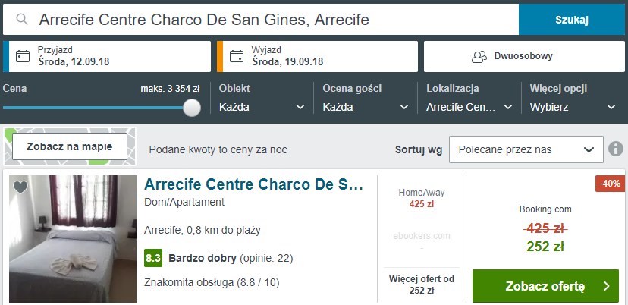Click the check-out calendar icon
628x305 pixels.
click(x=237, y=56)
